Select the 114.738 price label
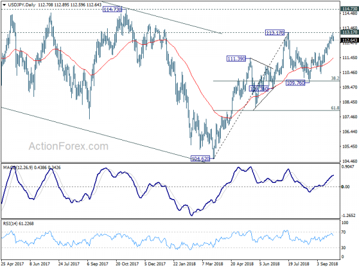This screenshot has height=269, width=359. click(x=112, y=10)
